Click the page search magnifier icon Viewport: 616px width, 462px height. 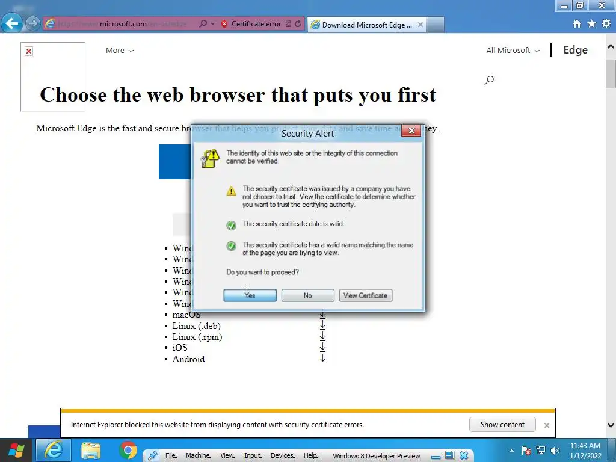(x=488, y=81)
